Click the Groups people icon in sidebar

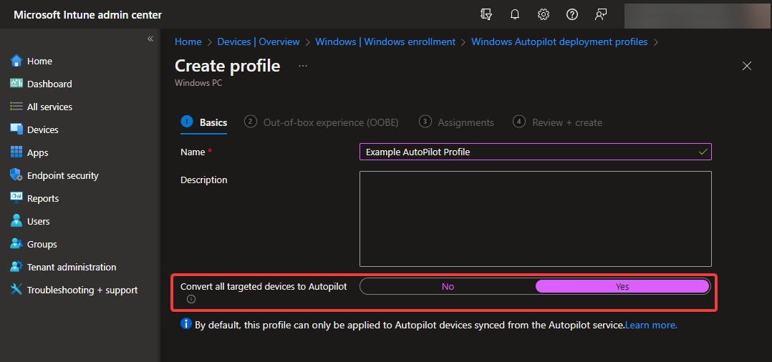click(x=16, y=244)
